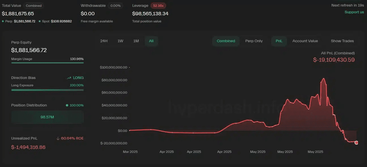Enable Show Trades on the chart
Screen dimensions: 367x167
342,41
